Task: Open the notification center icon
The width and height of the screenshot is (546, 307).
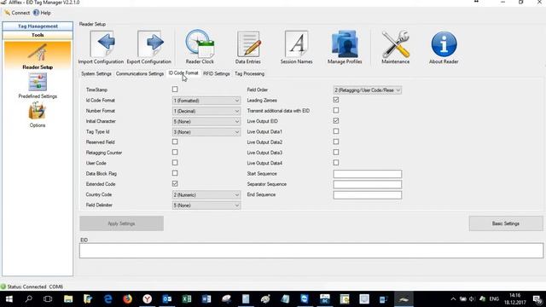Action: point(537,299)
